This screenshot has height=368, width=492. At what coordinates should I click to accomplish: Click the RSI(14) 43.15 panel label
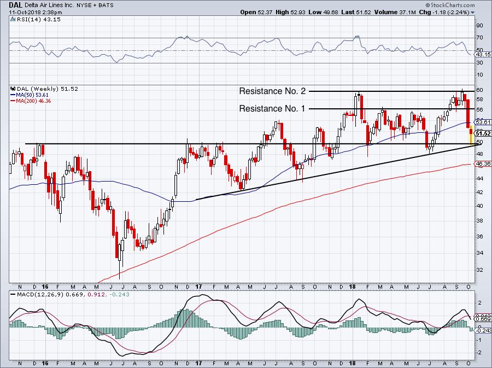point(38,20)
